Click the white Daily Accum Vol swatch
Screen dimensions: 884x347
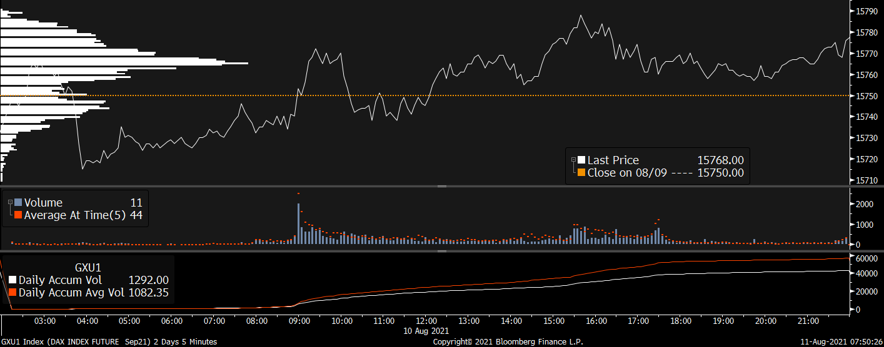point(13,280)
